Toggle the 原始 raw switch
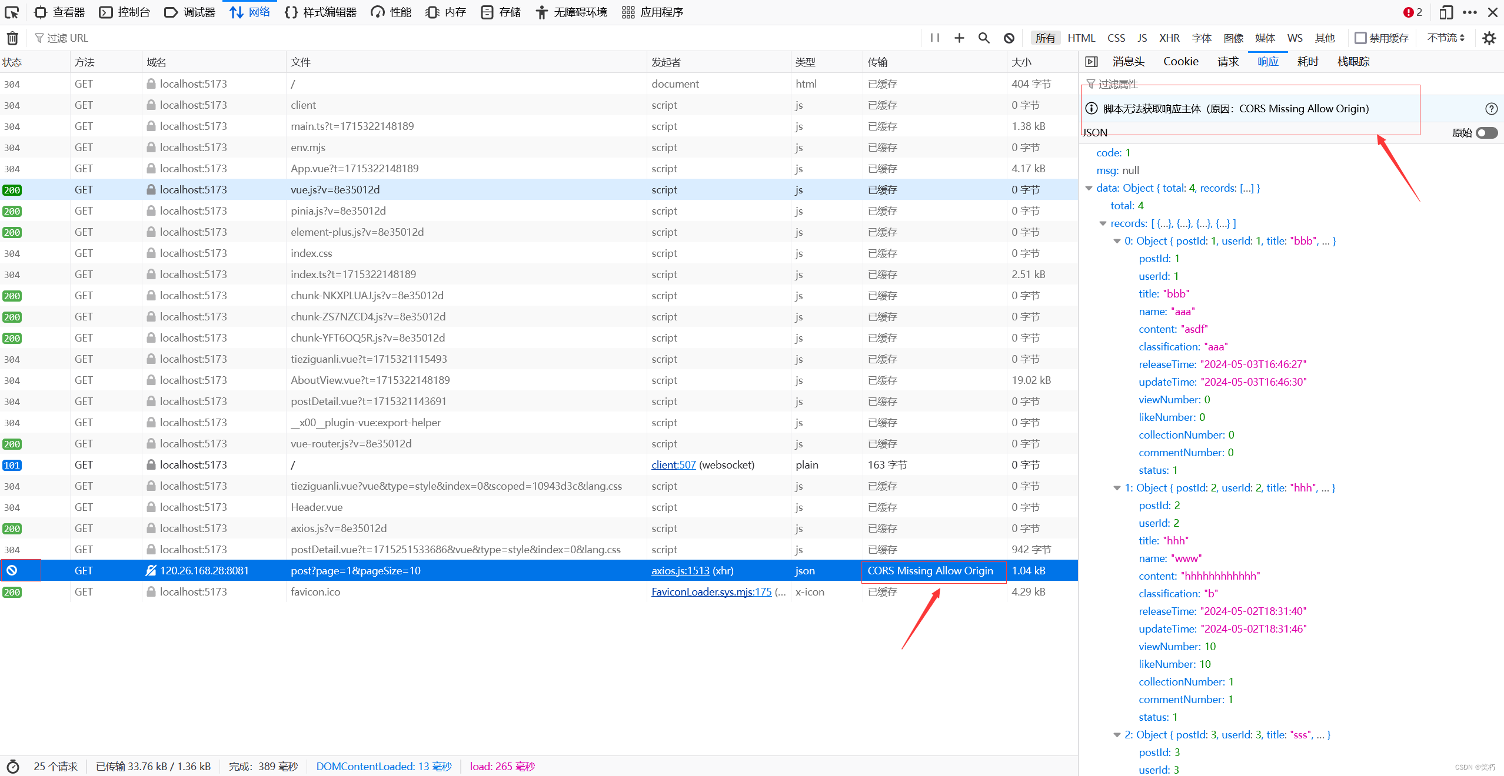The height and width of the screenshot is (776, 1504). 1486,133
